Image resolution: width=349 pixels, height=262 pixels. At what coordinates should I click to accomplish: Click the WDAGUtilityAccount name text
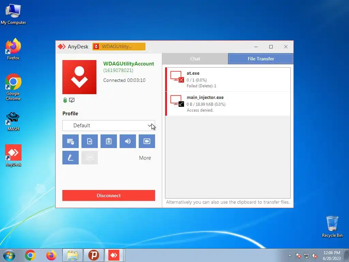[128, 64]
